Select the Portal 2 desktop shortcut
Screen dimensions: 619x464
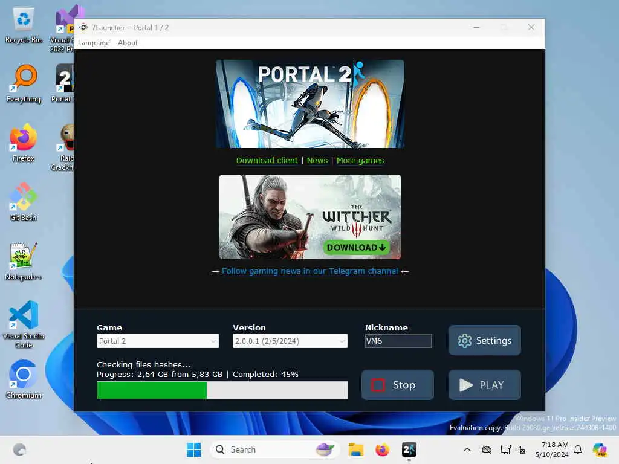click(x=63, y=83)
